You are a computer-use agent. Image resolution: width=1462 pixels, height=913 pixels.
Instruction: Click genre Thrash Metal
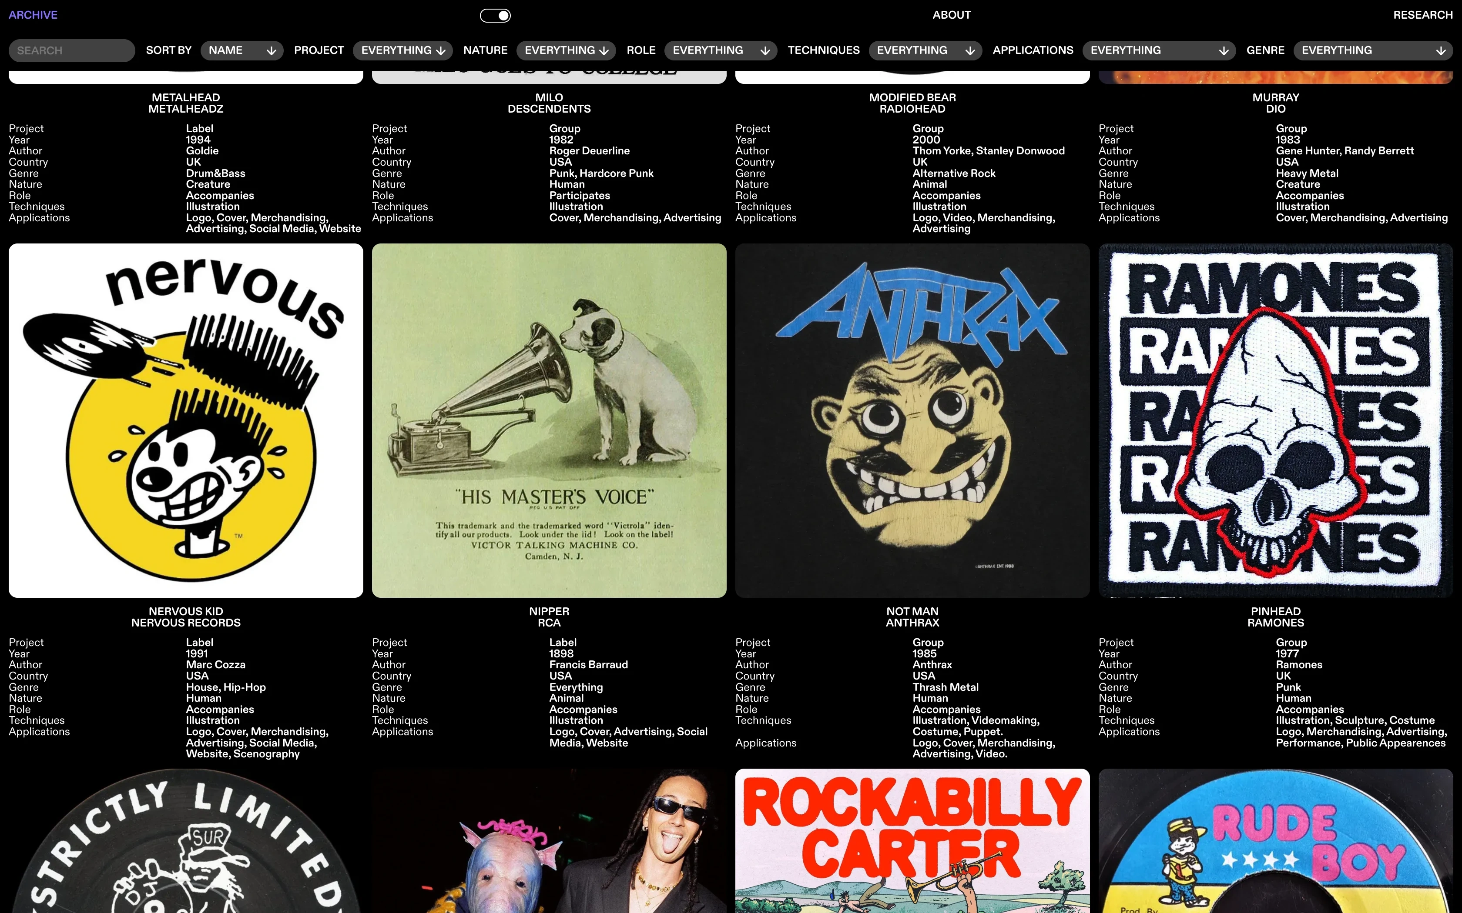tap(946, 687)
